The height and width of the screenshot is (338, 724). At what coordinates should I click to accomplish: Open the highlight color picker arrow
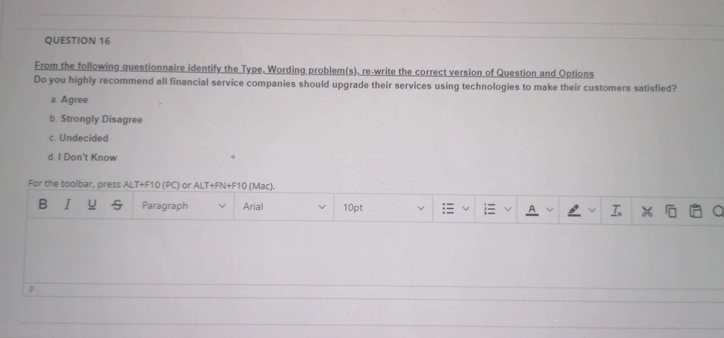point(592,210)
